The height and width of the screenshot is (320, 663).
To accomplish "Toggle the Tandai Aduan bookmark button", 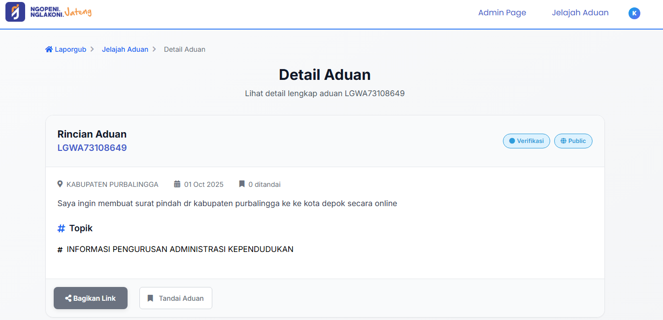I will 176,298.
